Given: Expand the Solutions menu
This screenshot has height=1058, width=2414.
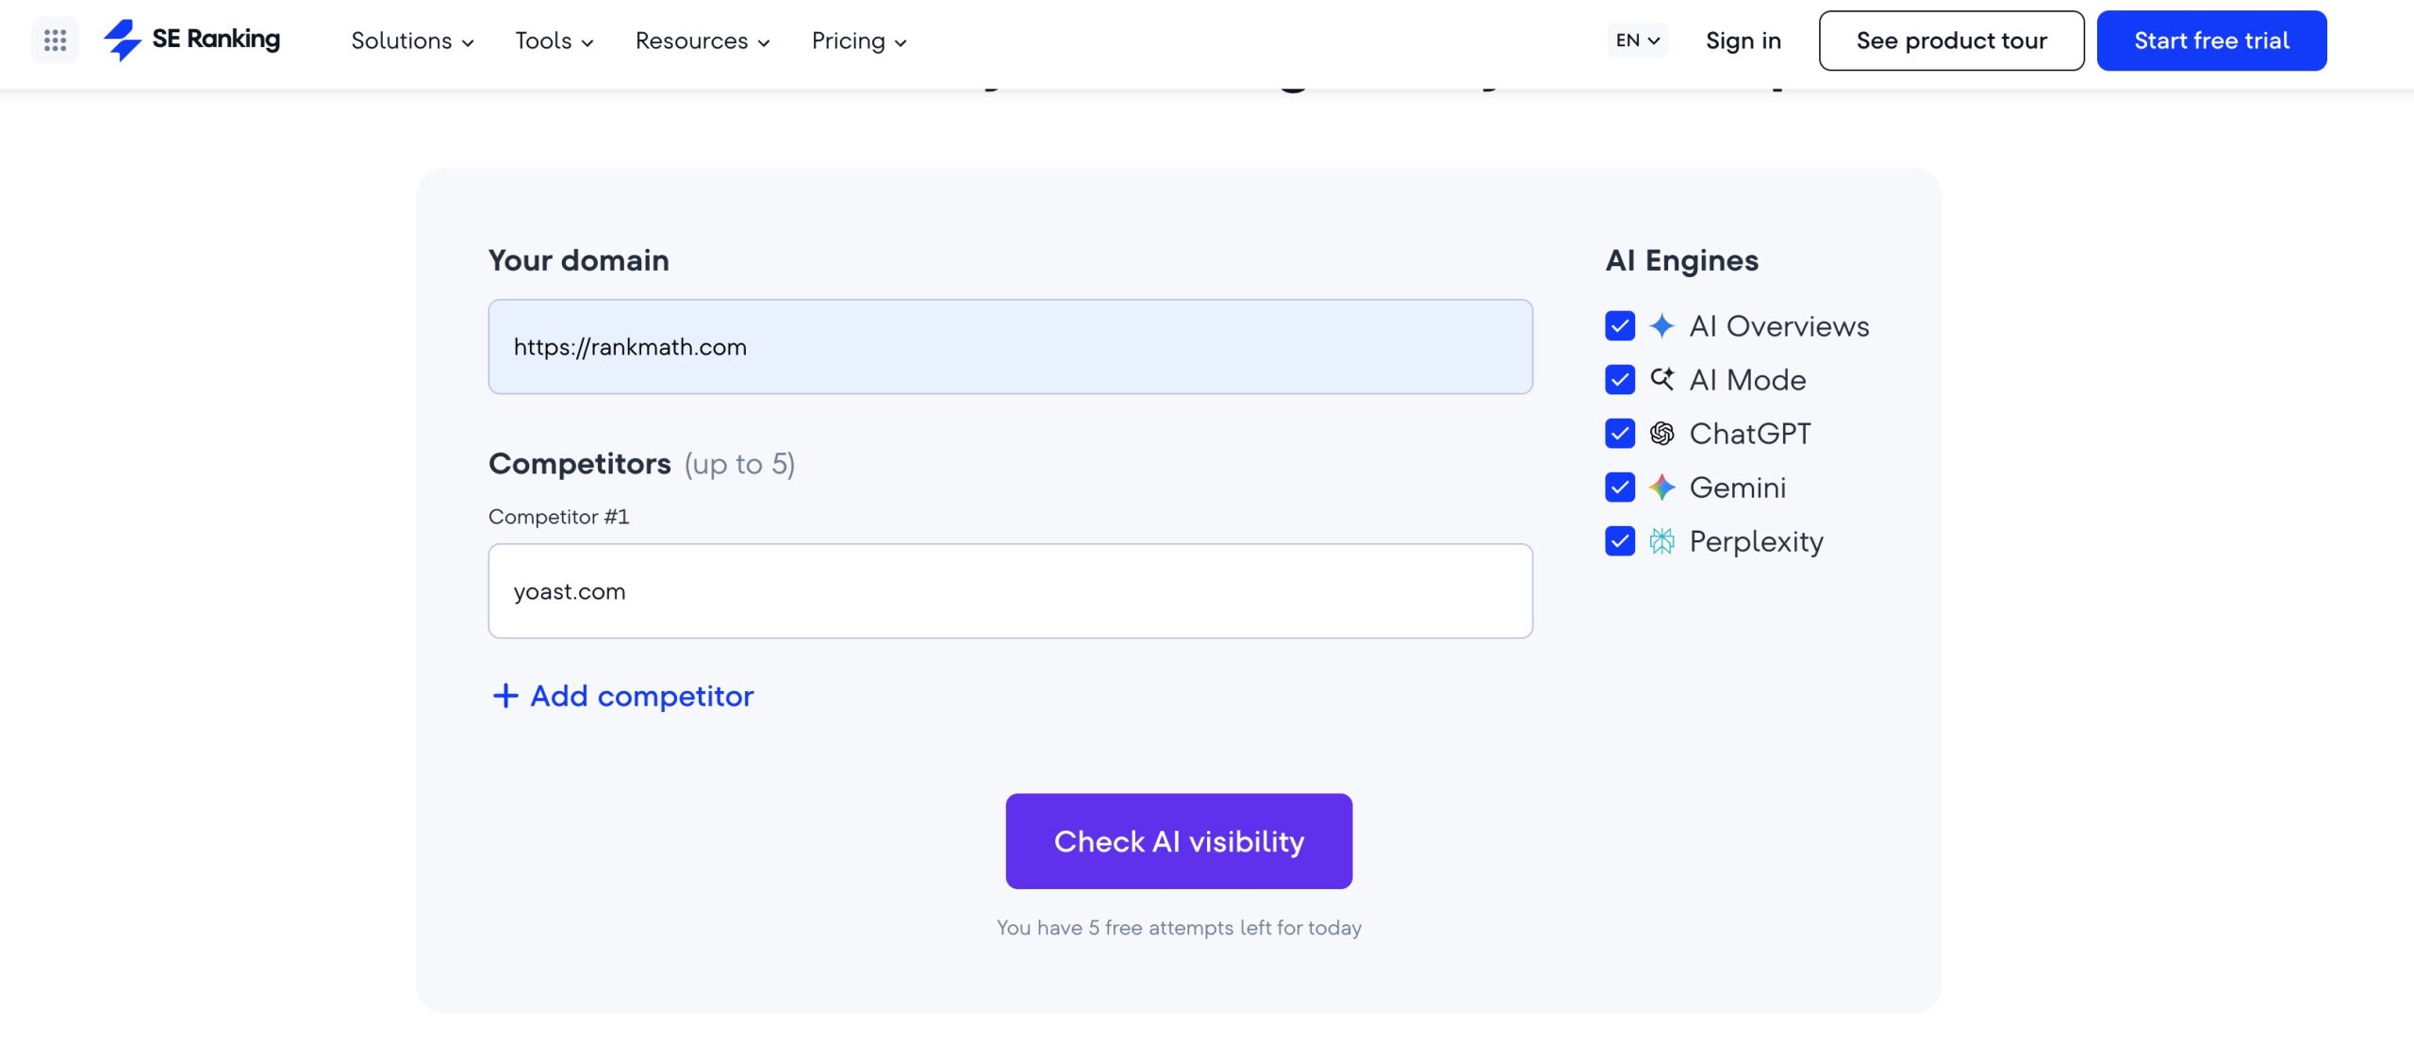Looking at the screenshot, I should 412,41.
